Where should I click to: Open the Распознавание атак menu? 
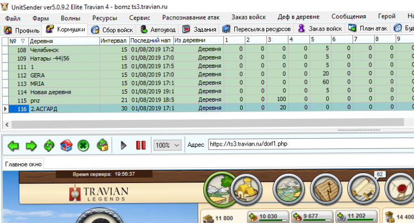coord(191,17)
